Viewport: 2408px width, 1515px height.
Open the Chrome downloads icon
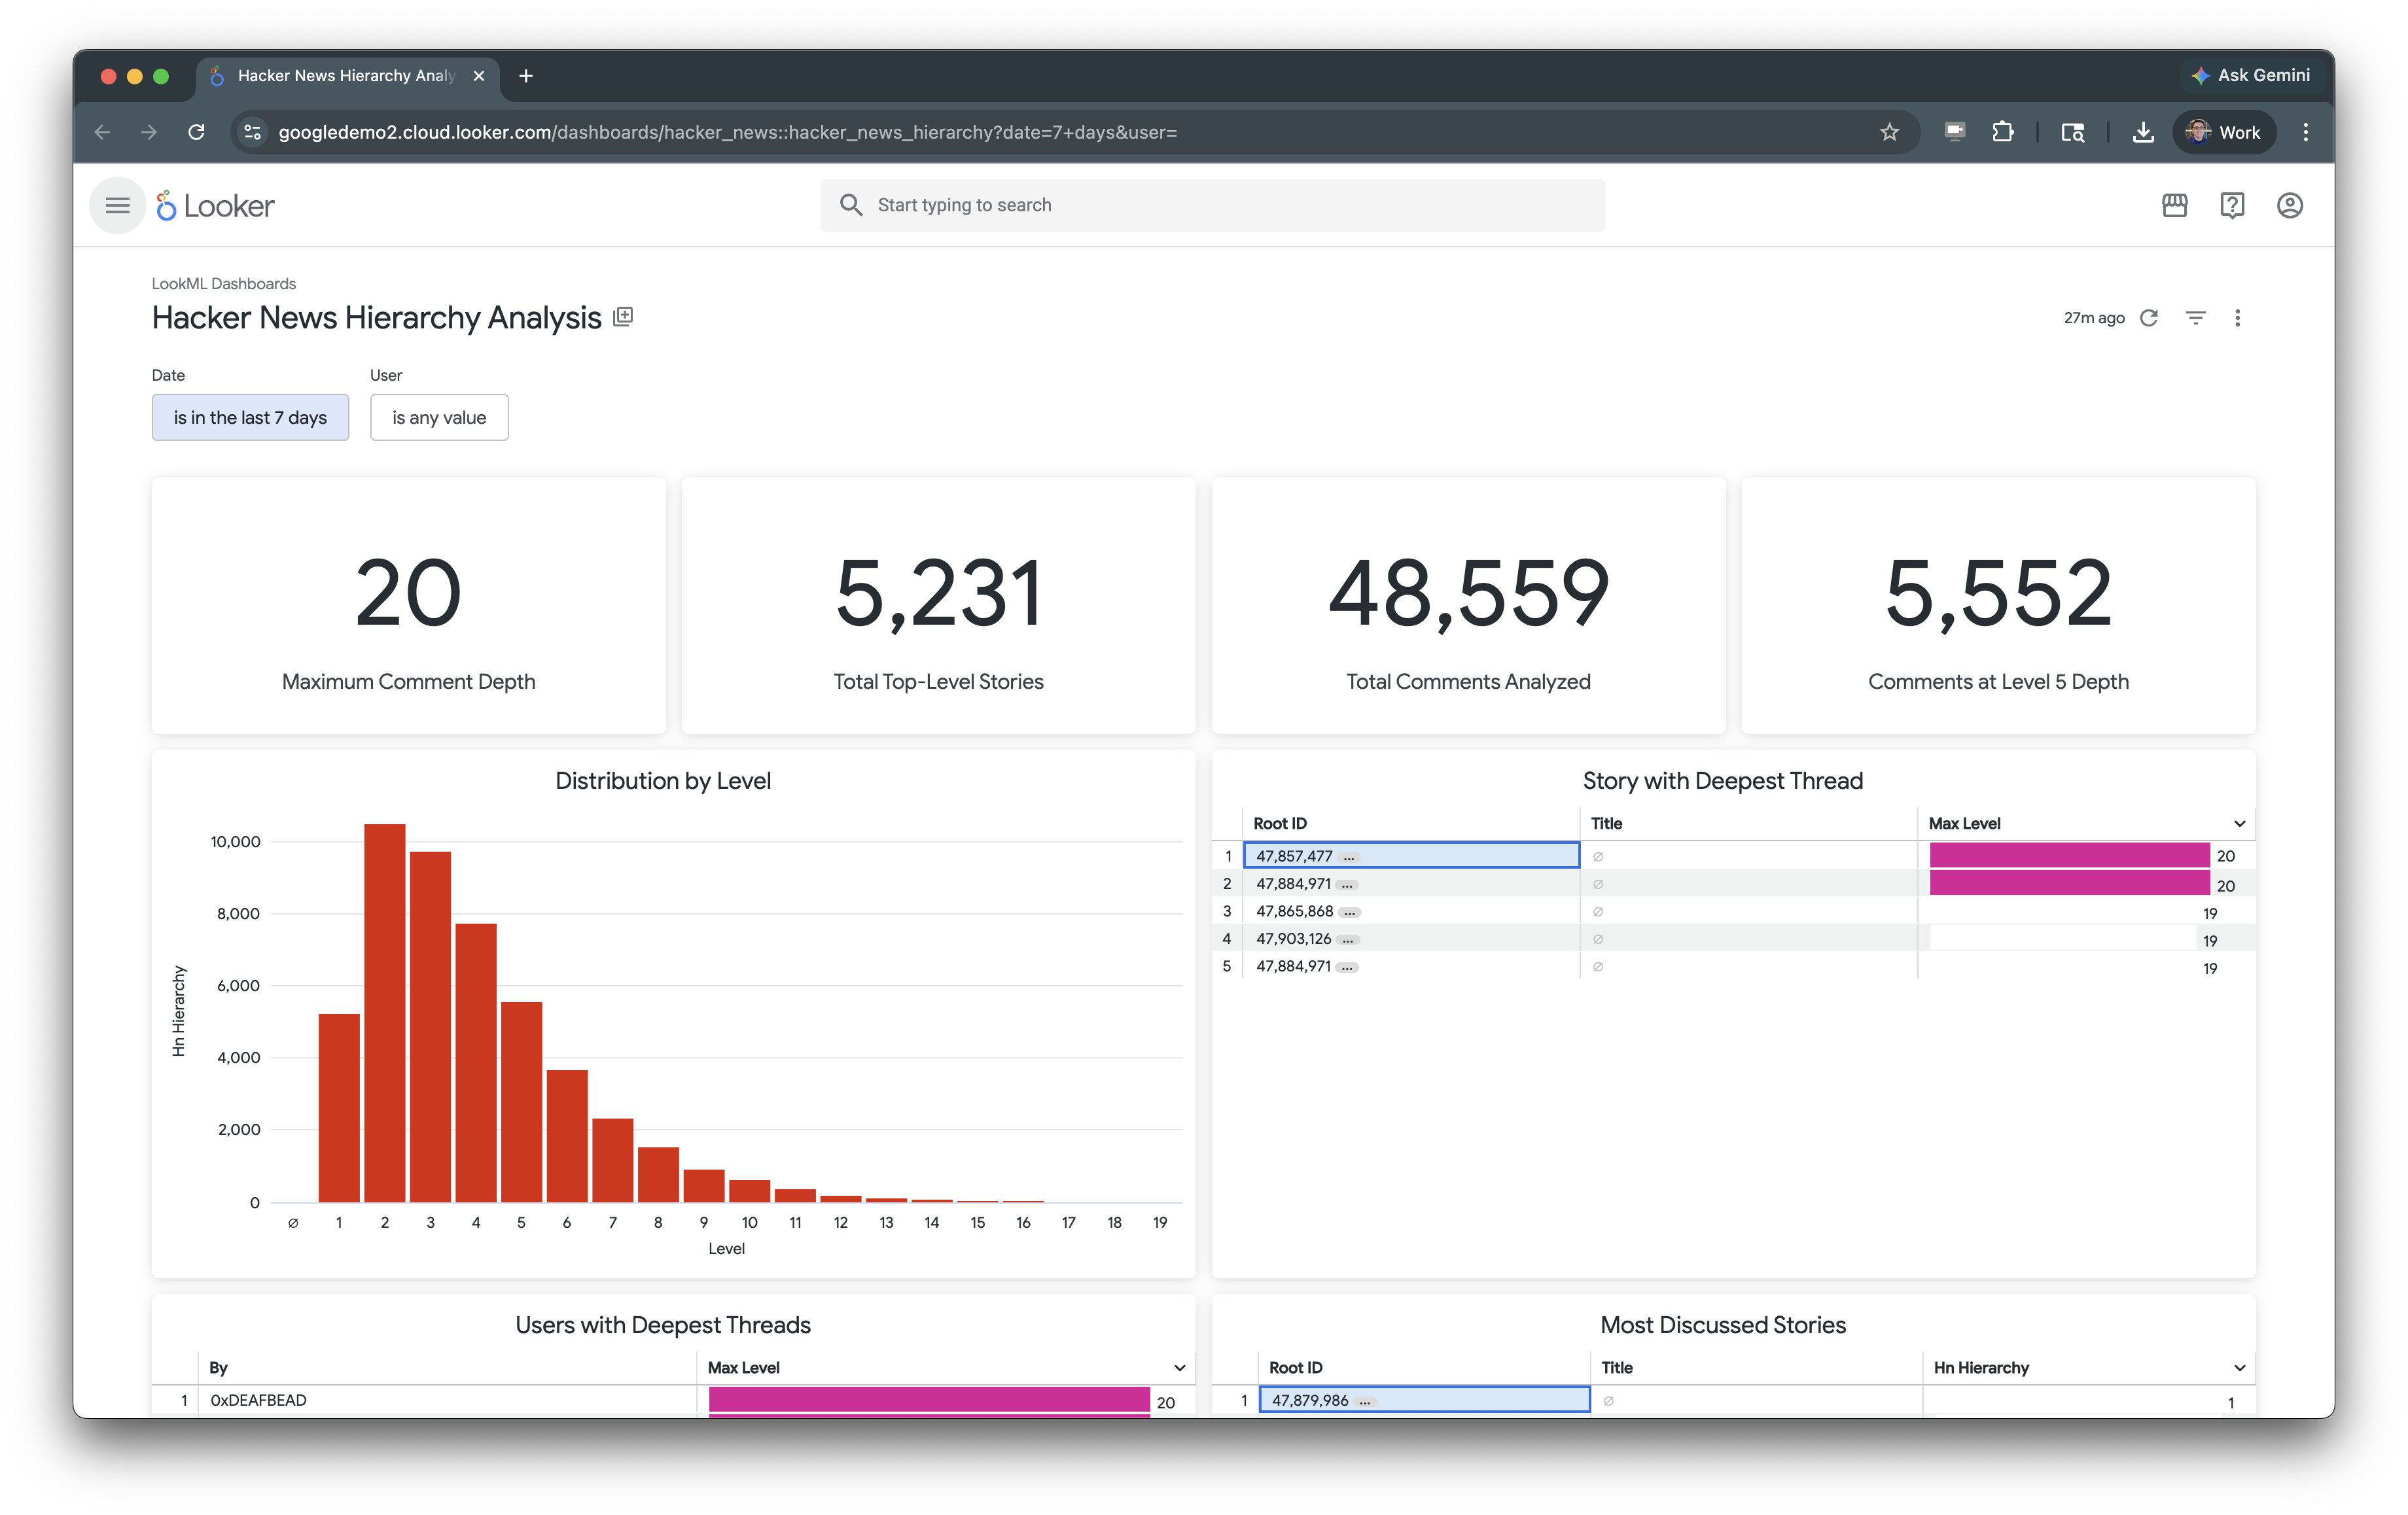click(x=2143, y=132)
